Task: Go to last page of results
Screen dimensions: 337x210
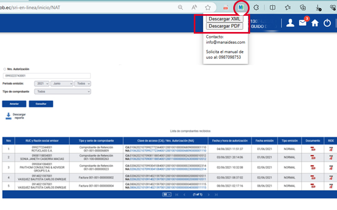Action: [x=216, y=195]
